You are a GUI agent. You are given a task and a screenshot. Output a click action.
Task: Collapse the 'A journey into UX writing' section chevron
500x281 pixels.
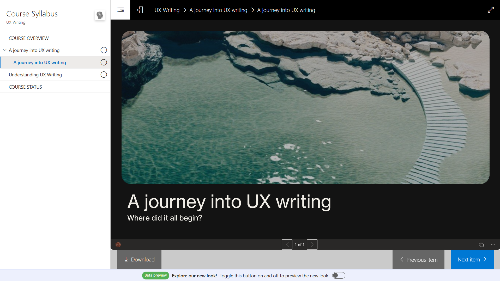tap(5, 50)
